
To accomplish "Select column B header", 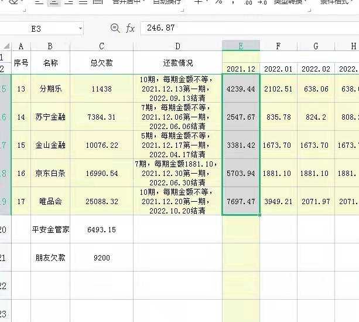I will pos(50,46).
